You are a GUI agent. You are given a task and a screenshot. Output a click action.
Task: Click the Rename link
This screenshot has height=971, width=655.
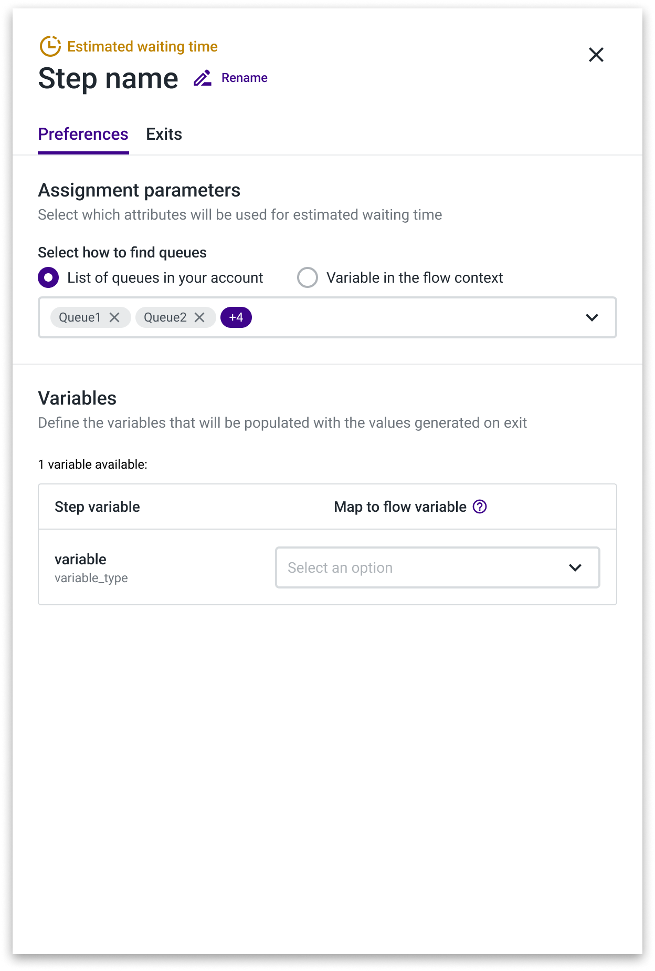[245, 78]
